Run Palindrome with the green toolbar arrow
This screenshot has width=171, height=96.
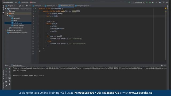147,2
